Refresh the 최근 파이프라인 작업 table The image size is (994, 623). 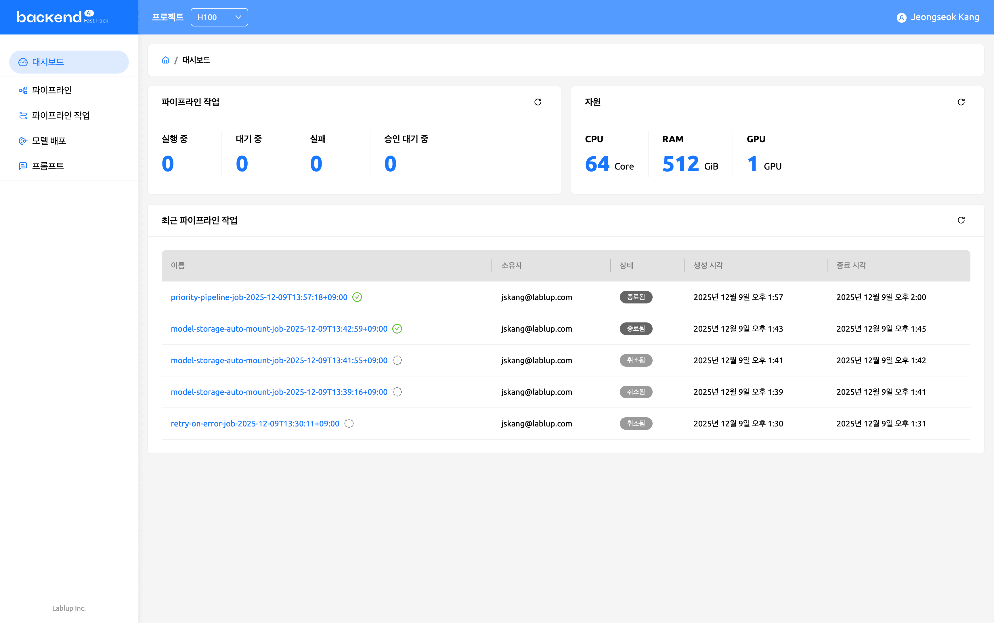coord(961,220)
